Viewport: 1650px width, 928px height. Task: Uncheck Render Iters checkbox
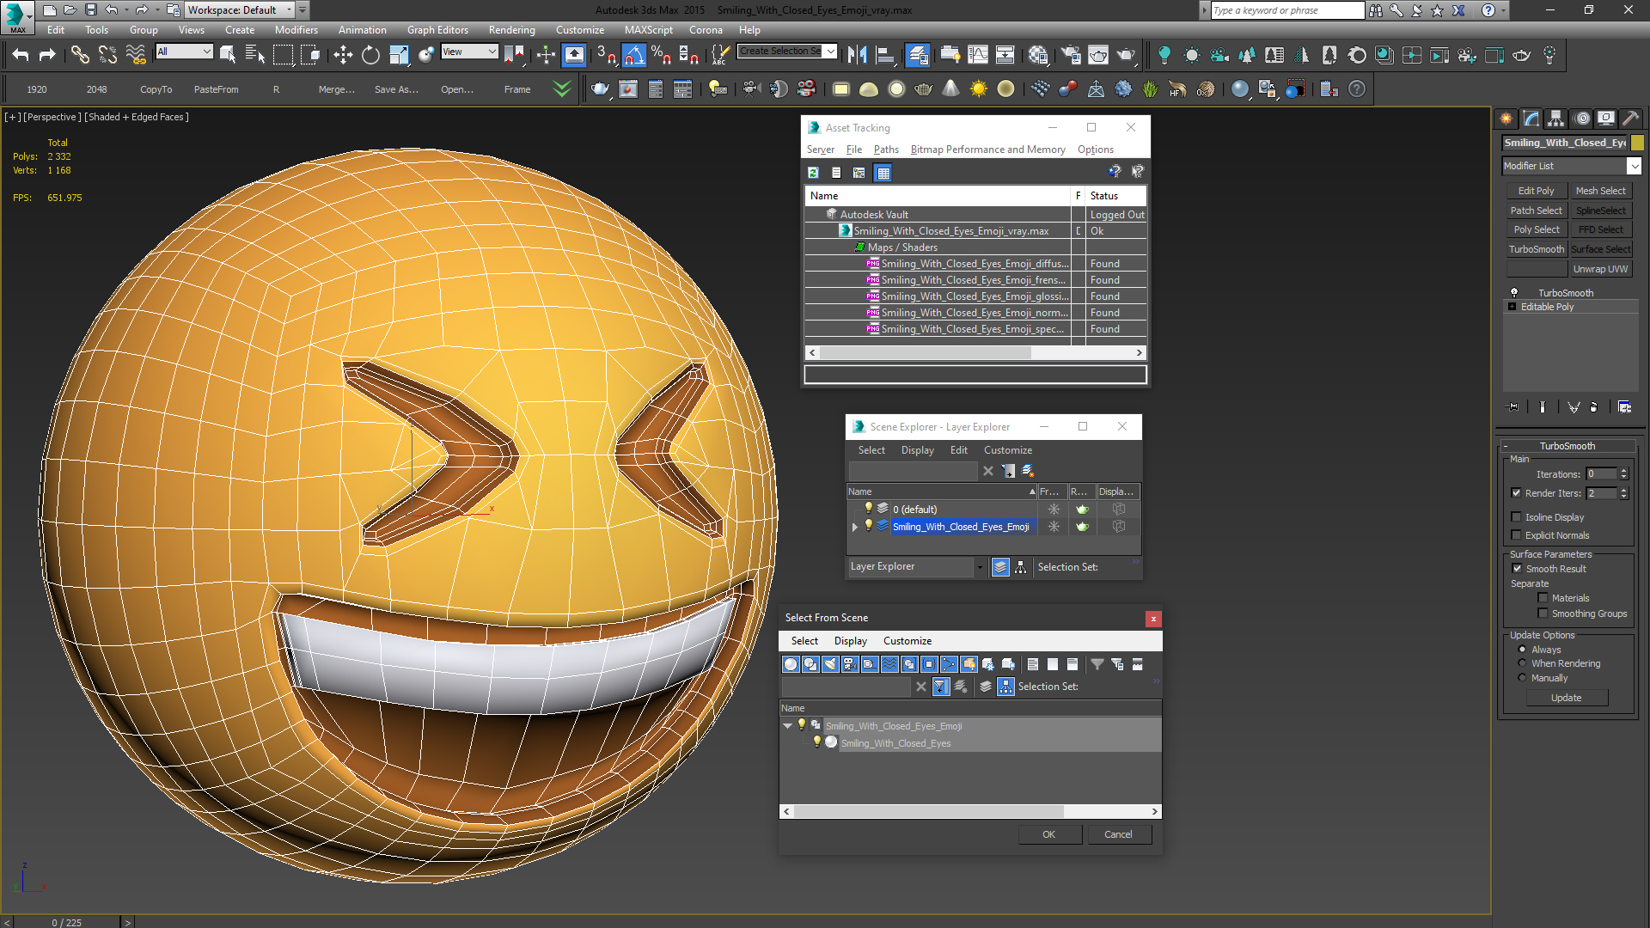tap(1517, 493)
